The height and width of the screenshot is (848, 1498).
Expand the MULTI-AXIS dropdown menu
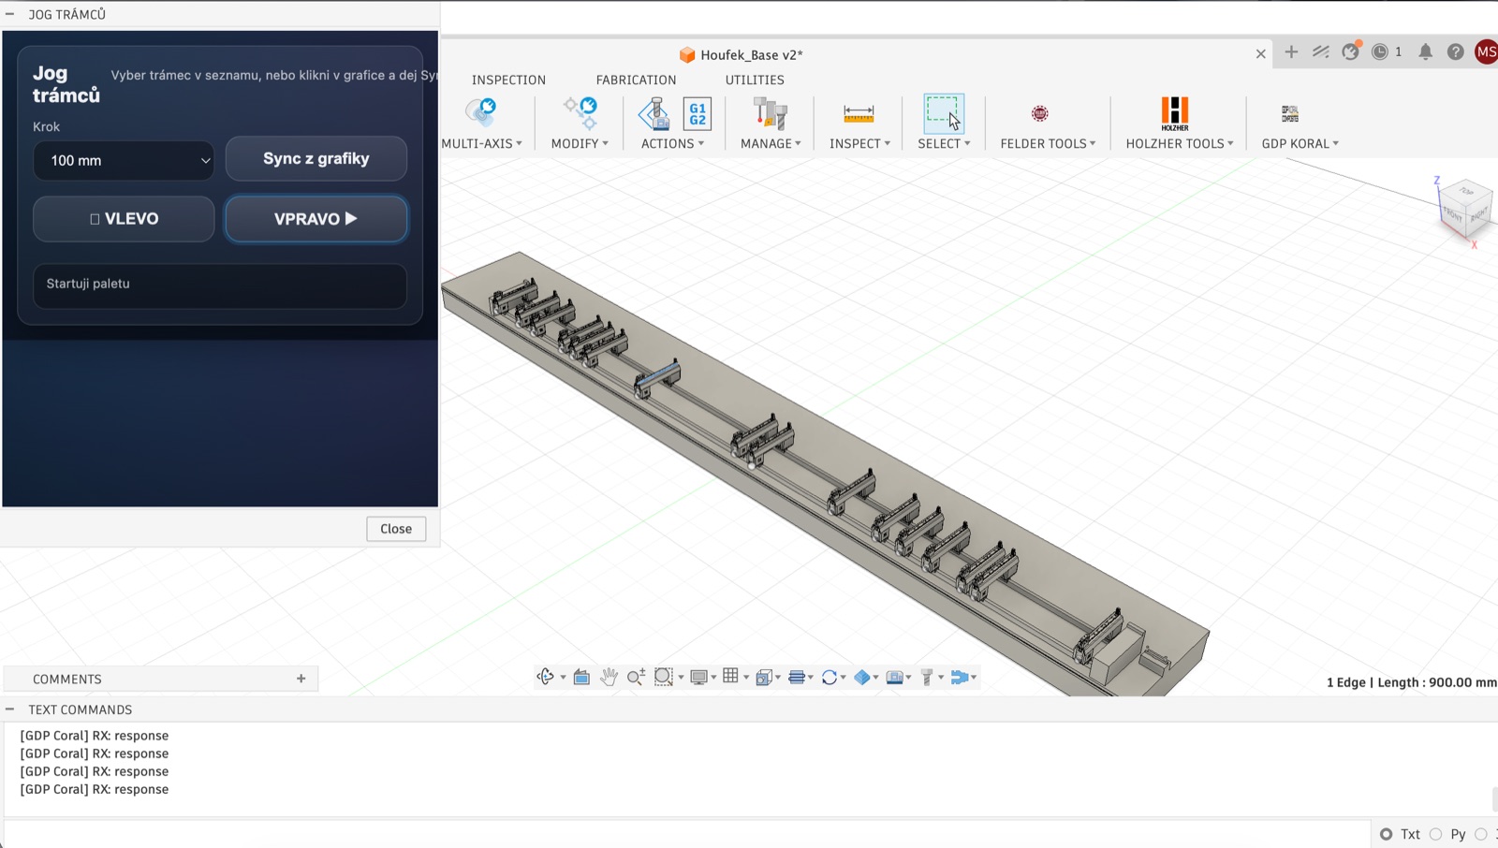point(482,143)
